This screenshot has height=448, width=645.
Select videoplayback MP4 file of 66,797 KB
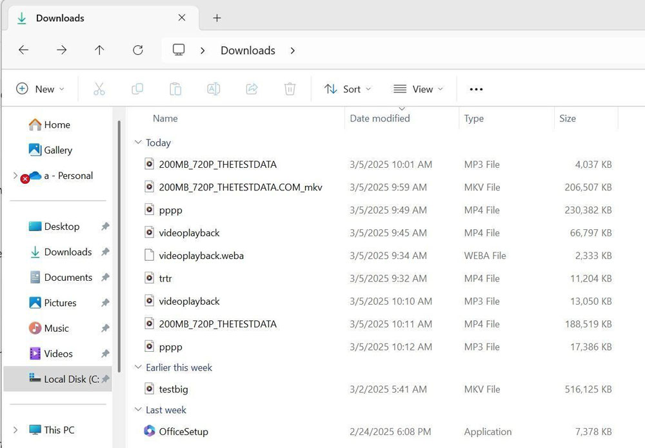pos(377,233)
